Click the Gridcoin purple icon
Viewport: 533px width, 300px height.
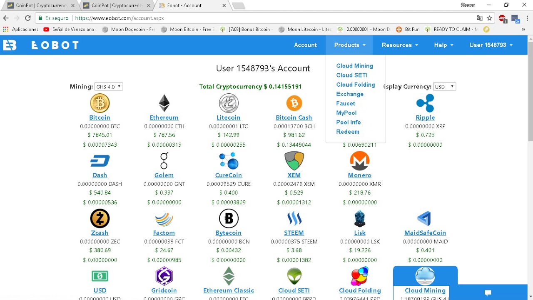(x=164, y=276)
